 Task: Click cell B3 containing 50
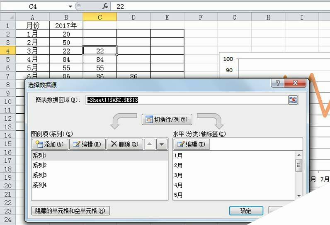[66, 42]
